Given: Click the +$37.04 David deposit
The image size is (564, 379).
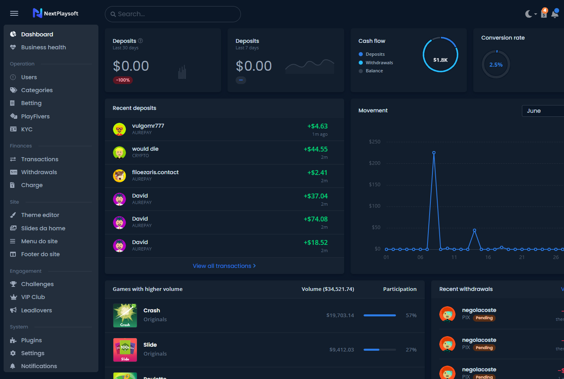Looking at the screenshot, I should [315, 196].
